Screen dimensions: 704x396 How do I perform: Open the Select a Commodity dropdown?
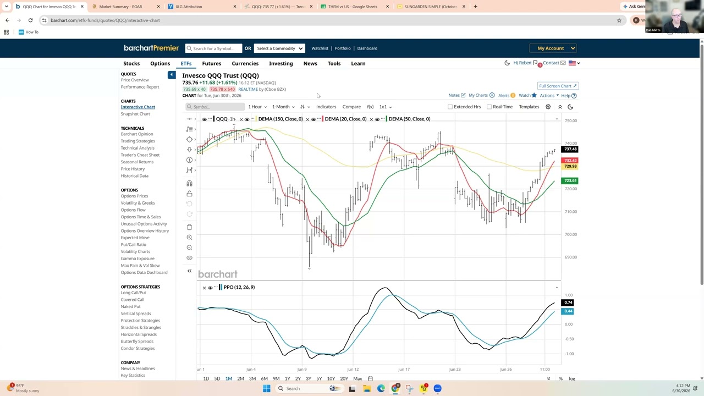(279, 48)
